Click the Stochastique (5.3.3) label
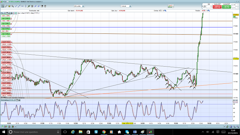 [x=7, y=100]
